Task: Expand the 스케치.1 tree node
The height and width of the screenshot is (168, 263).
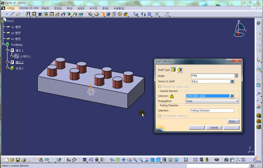Action: point(12,56)
